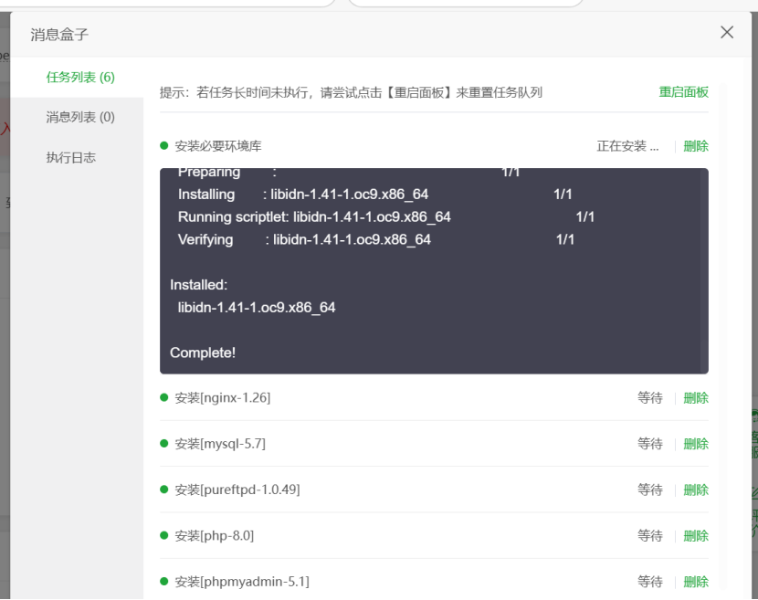Open the 执行日志 tab
The height and width of the screenshot is (600, 758).
click(x=71, y=157)
